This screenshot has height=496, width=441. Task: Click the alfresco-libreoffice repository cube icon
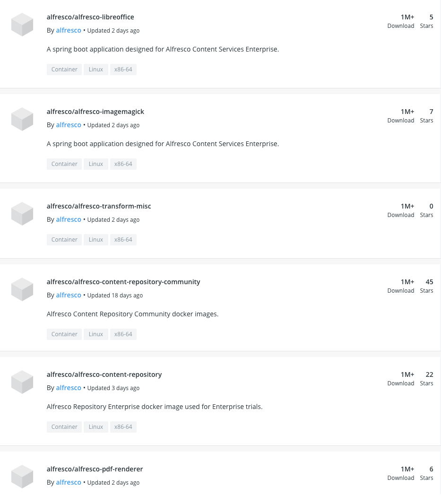point(22,24)
